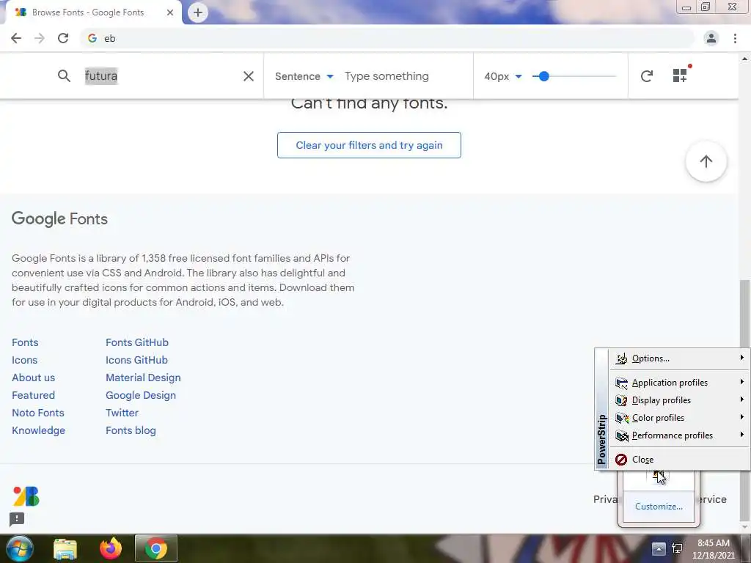751x563 pixels.
Task: Close the Browse Fonts tab
Action: (170, 12)
